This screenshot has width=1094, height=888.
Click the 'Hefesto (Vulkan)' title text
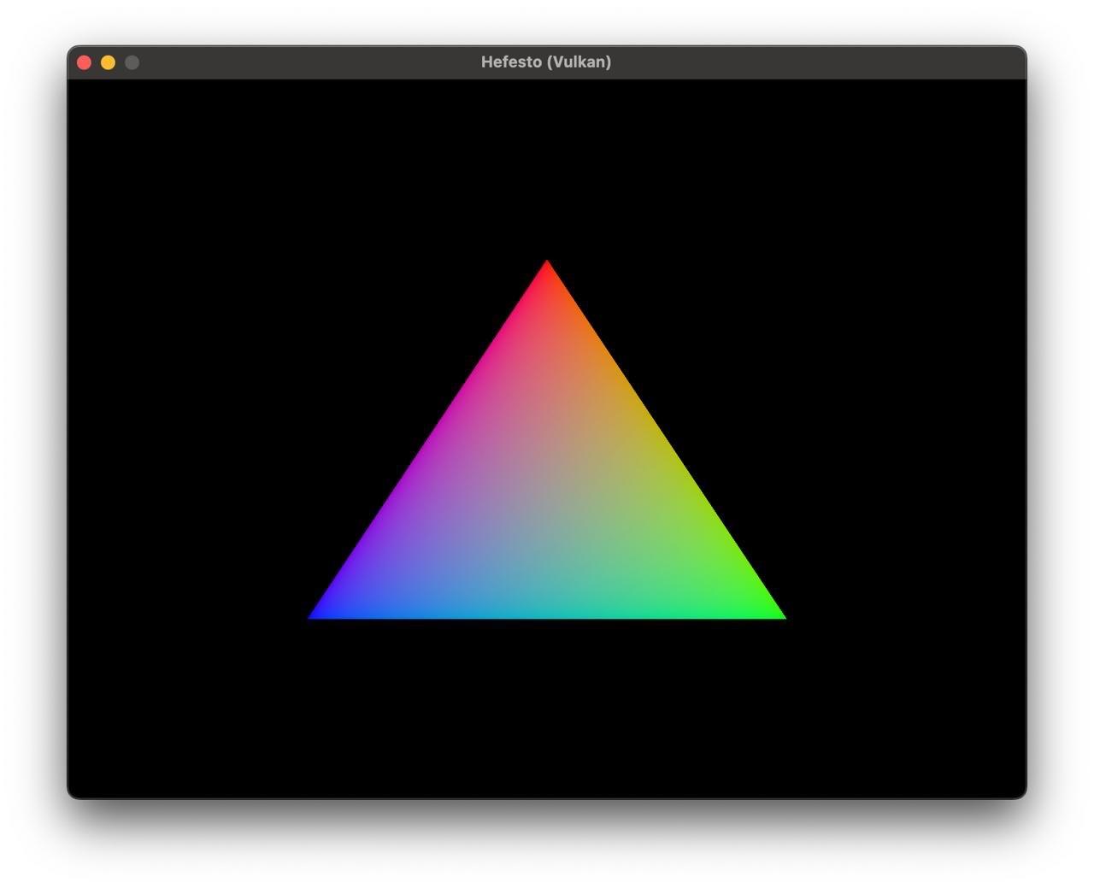click(x=546, y=62)
